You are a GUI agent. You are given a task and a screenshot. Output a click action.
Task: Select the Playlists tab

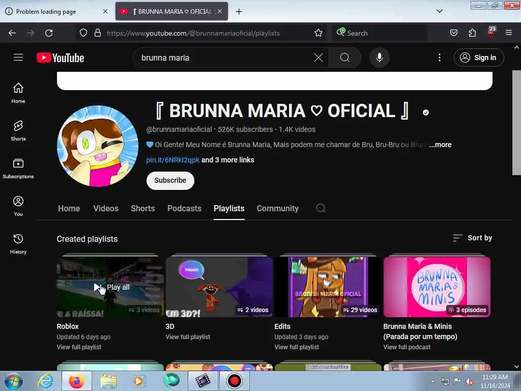(x=229, y=208)
